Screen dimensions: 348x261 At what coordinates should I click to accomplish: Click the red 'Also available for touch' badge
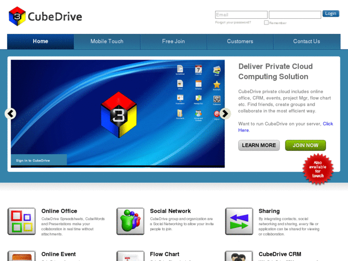pos(318,169)
